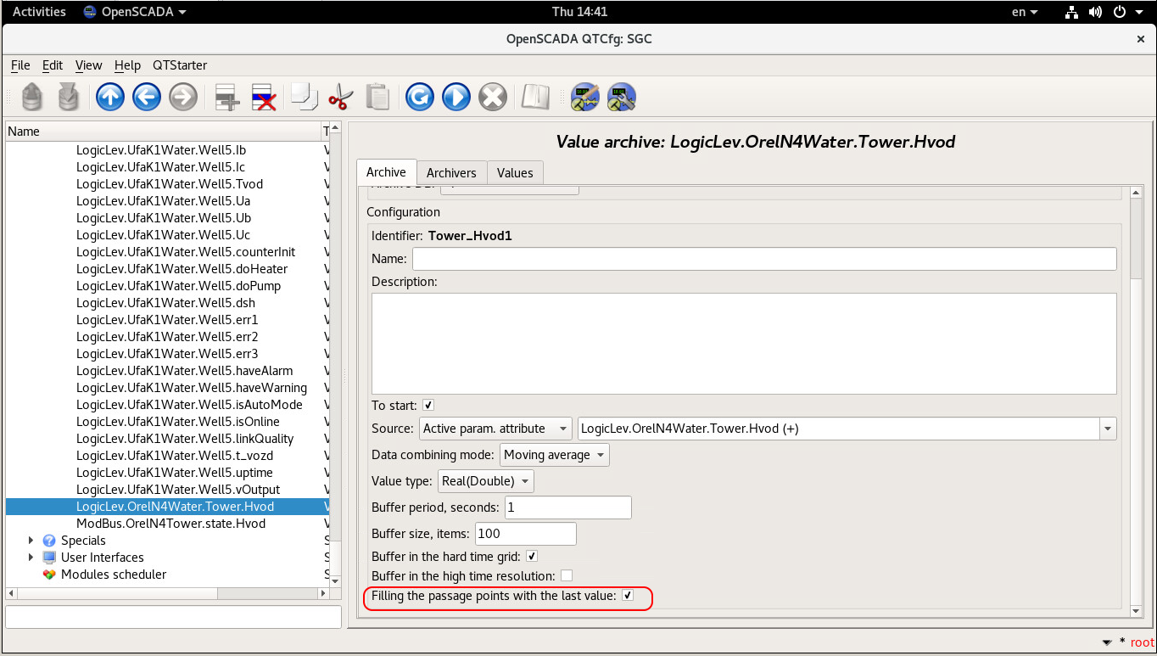Image resolution: width=1157 pixels, height=656 pixels.
Task: Switch to the Archivers tab
Action: pos(451,172)
